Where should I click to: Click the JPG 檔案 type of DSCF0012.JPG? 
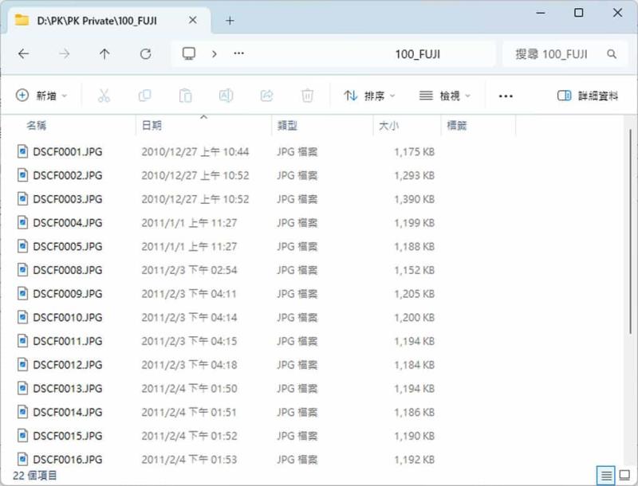pos(297,365)
